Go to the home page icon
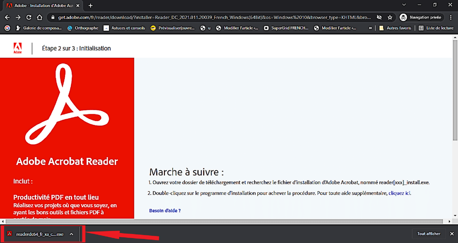The height and width of the screenshot is (243, 458). [39, 18]
